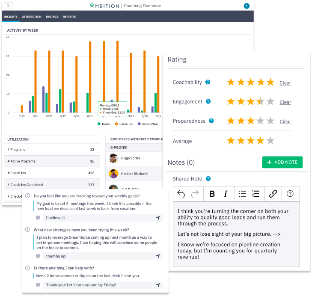Open the Reports tab
312x296 pixels.
pyautogui.click(x=69, y=17)
